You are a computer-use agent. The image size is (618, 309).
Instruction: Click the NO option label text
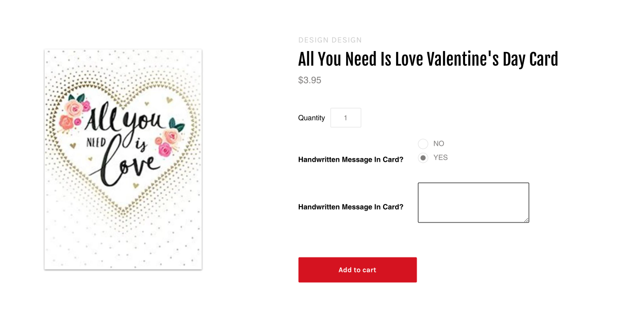tap(439, 144)
